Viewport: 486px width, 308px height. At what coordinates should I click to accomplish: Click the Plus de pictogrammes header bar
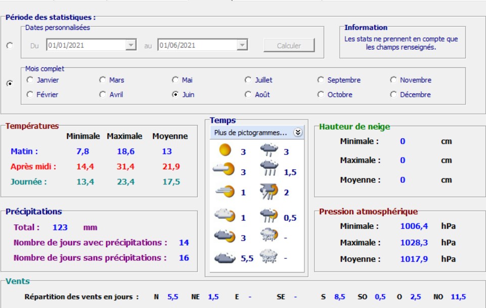257,133
